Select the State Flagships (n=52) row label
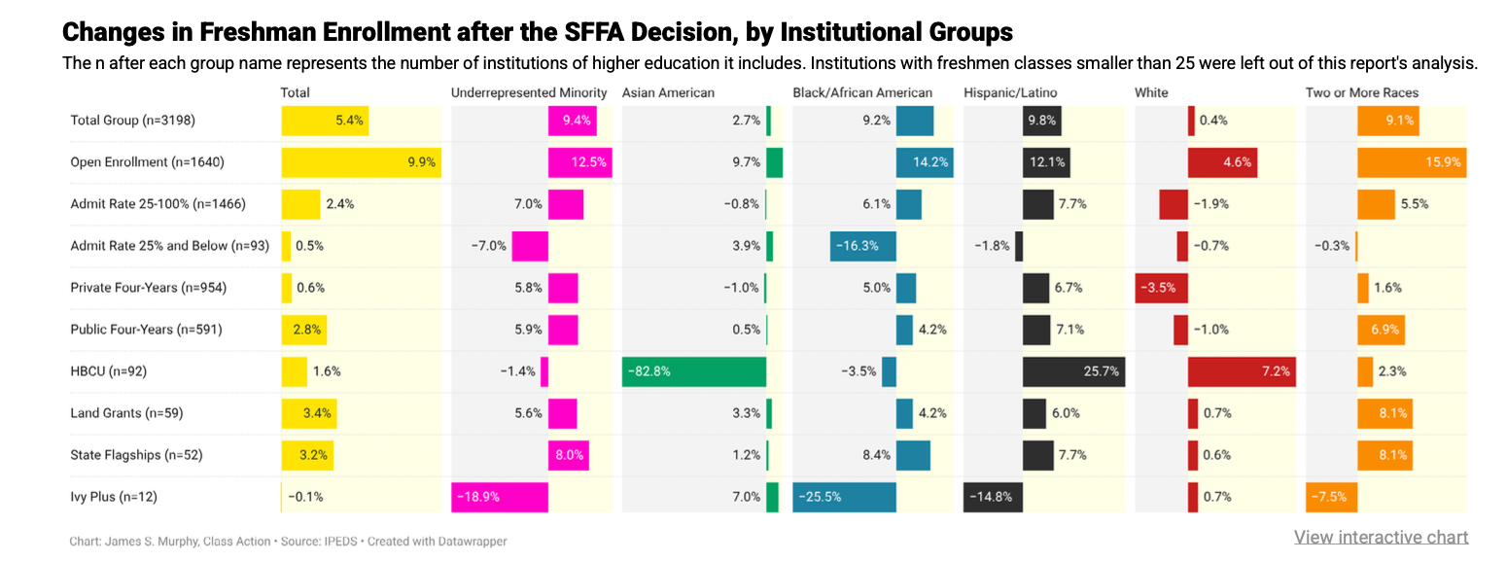The height and width of the screenshot is (562, 1507). (136, 455)
